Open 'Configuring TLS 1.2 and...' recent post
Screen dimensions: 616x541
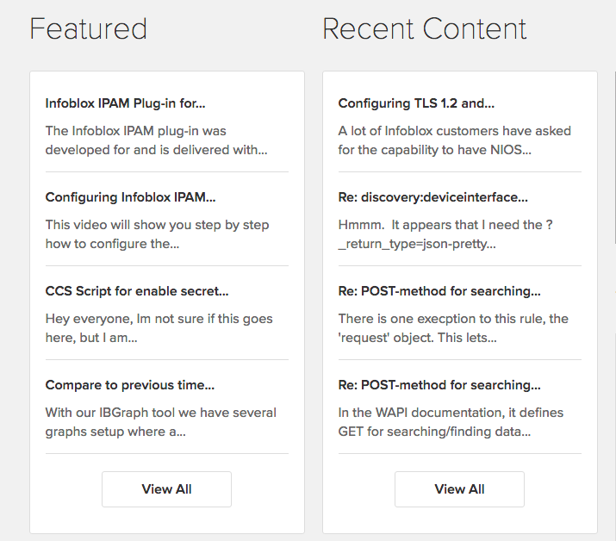[x=416, y=103]
